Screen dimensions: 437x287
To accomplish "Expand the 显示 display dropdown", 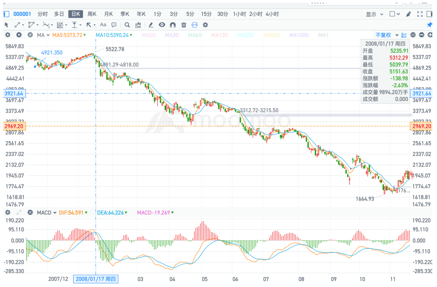I will point(374,14).
